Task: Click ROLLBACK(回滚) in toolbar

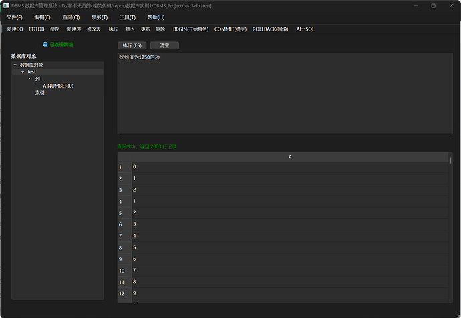Action: (270, 29)
